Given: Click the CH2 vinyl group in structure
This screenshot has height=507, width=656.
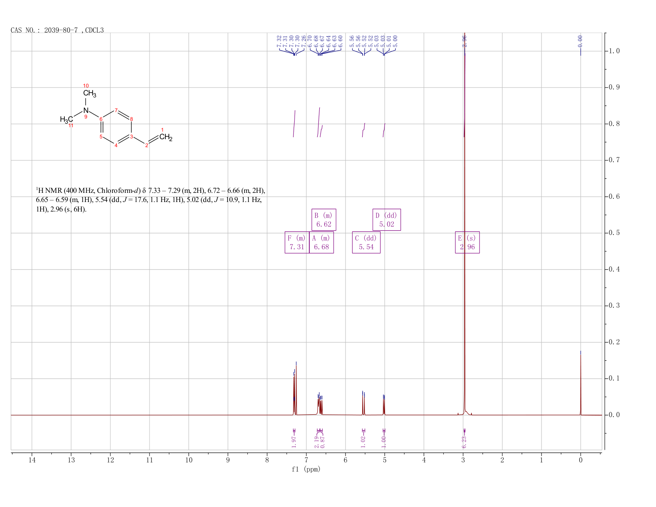Looking at the screenshot, I should click(166, 138).
